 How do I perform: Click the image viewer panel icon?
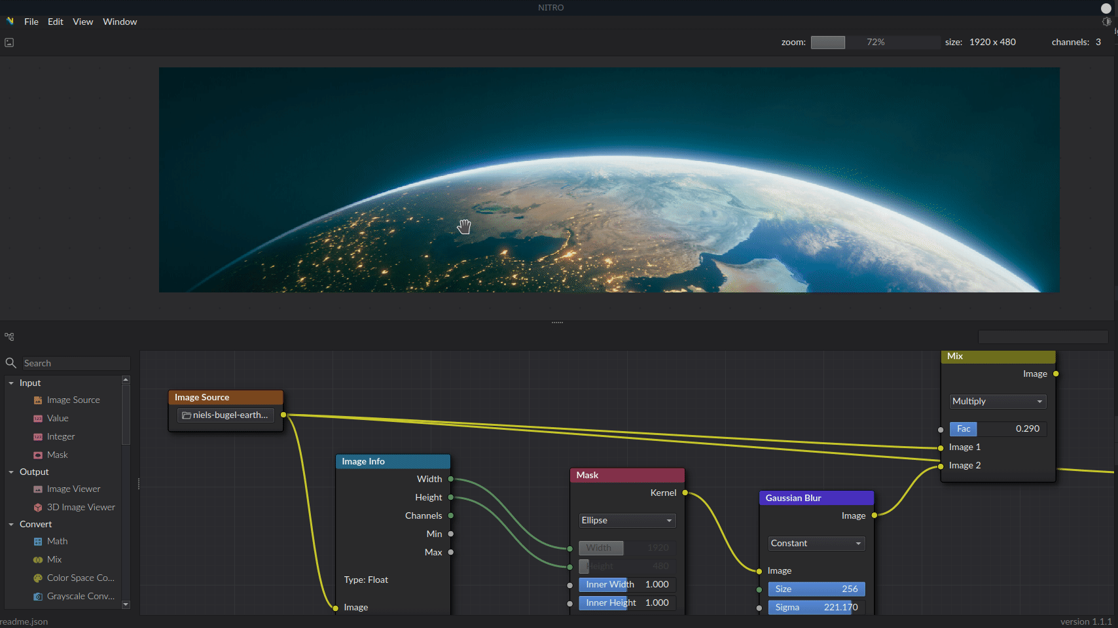(x=9, y=43)
